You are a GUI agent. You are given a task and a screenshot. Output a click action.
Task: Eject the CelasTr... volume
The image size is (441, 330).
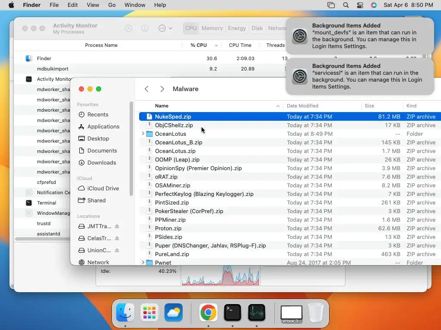coord(117,238)
